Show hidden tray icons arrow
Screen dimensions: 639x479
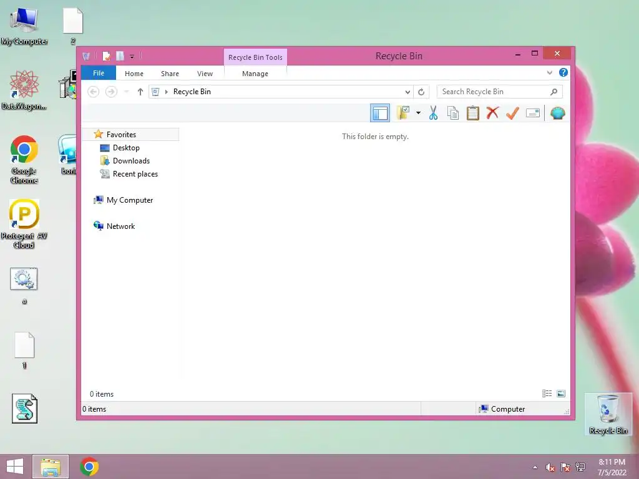(x=535, y=467)
